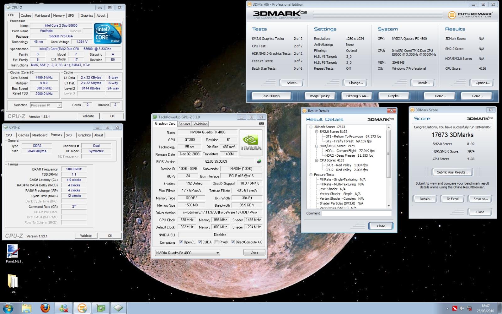This screenshot has height=314, width=502.
Task: Switch to the 3DMark06 taskbar icon
Action: point(82,308)
